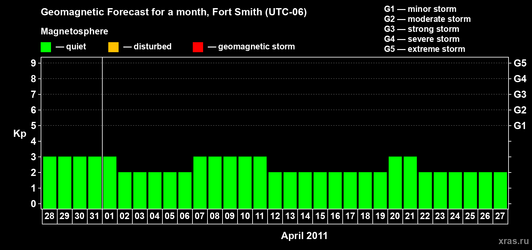The image size is (532, 250).
Task: Click the green bar for April 02
Action: click(x=125, y=190)
